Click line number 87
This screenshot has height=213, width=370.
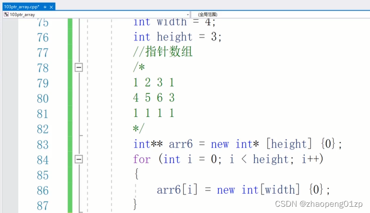pyautogui.click(x=43, y=206)
